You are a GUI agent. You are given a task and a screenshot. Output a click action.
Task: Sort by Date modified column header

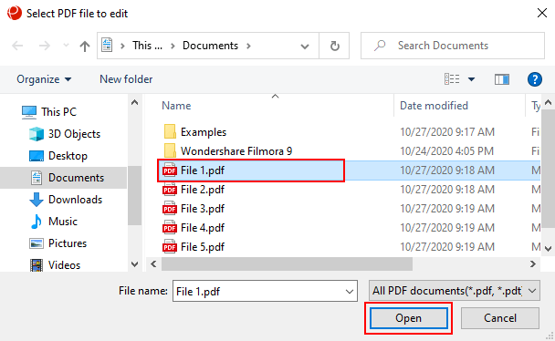pyautogui.click(x=434, y=106)
